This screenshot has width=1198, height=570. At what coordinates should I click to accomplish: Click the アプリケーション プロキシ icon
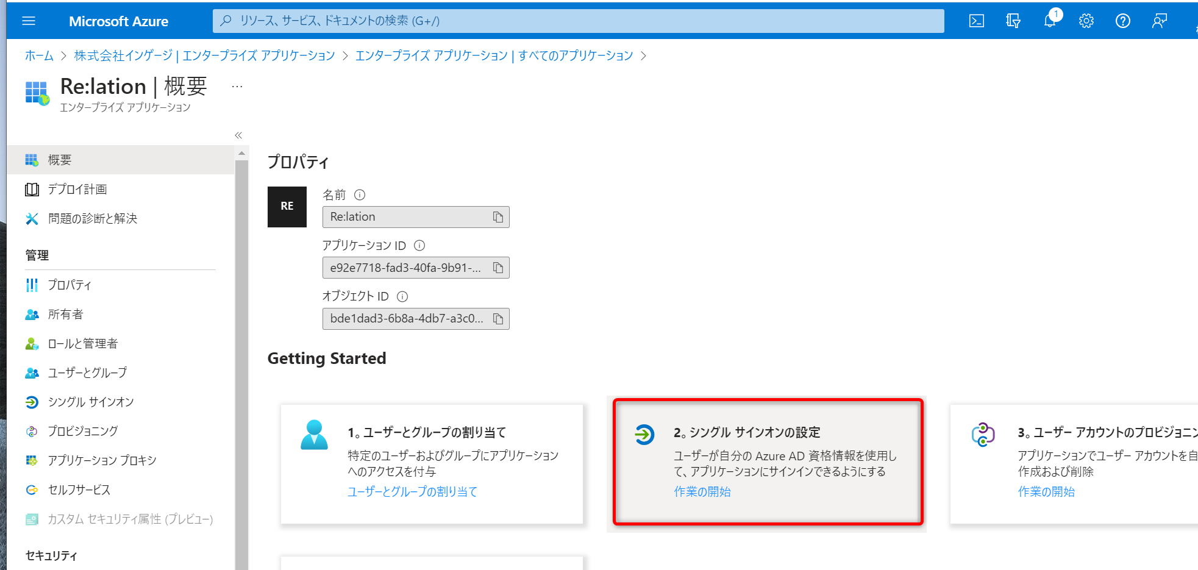click(32, 461)
